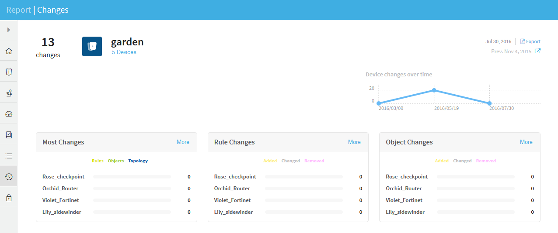Export the report as PDF

530,41
